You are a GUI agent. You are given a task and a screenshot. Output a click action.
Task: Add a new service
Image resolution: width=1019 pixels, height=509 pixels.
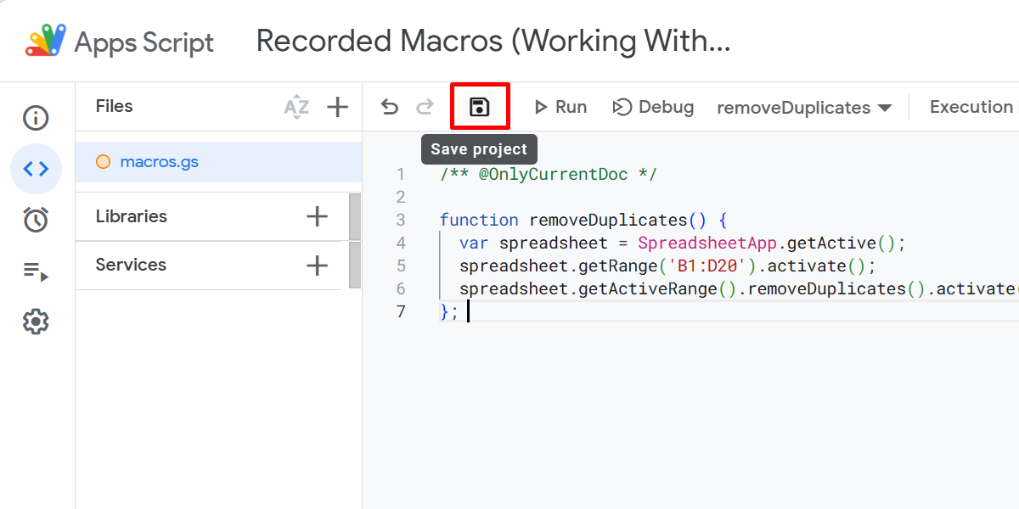click(316, 265)
